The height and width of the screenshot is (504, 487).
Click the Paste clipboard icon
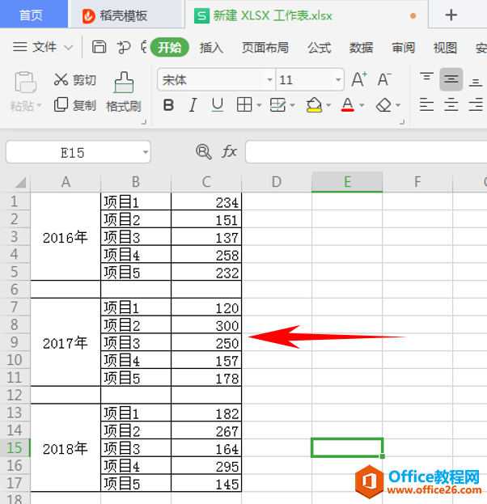pyautogui.click(x=25, y=83)
